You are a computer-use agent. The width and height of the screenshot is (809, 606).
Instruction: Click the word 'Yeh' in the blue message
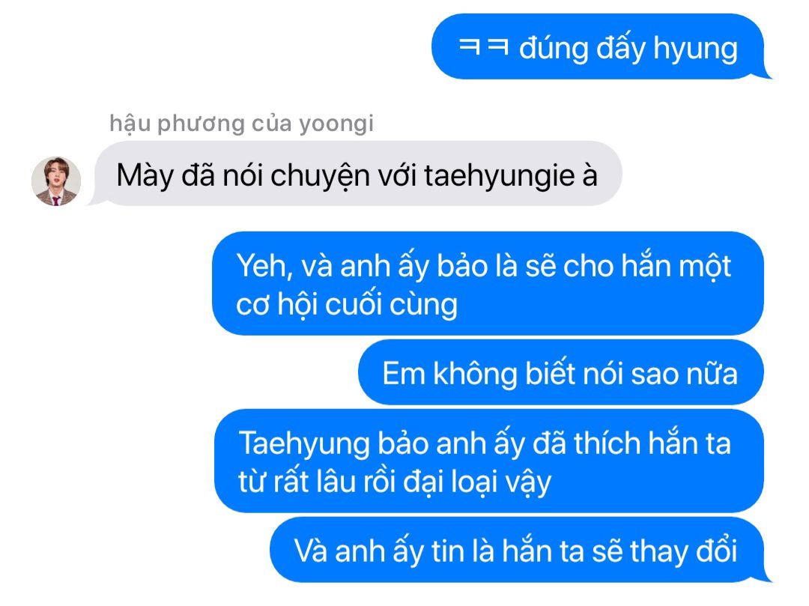tap(264, 266)
